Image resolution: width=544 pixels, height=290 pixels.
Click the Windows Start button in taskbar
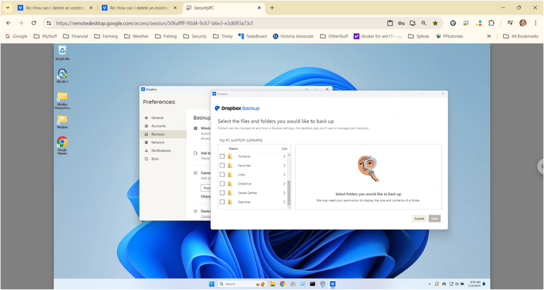pyautogui.click(x=212, y=284)
